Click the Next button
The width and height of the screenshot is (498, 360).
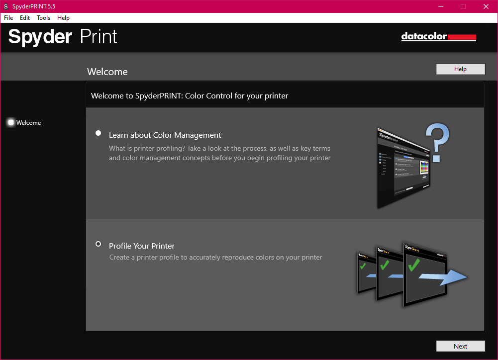pos(460,347)
